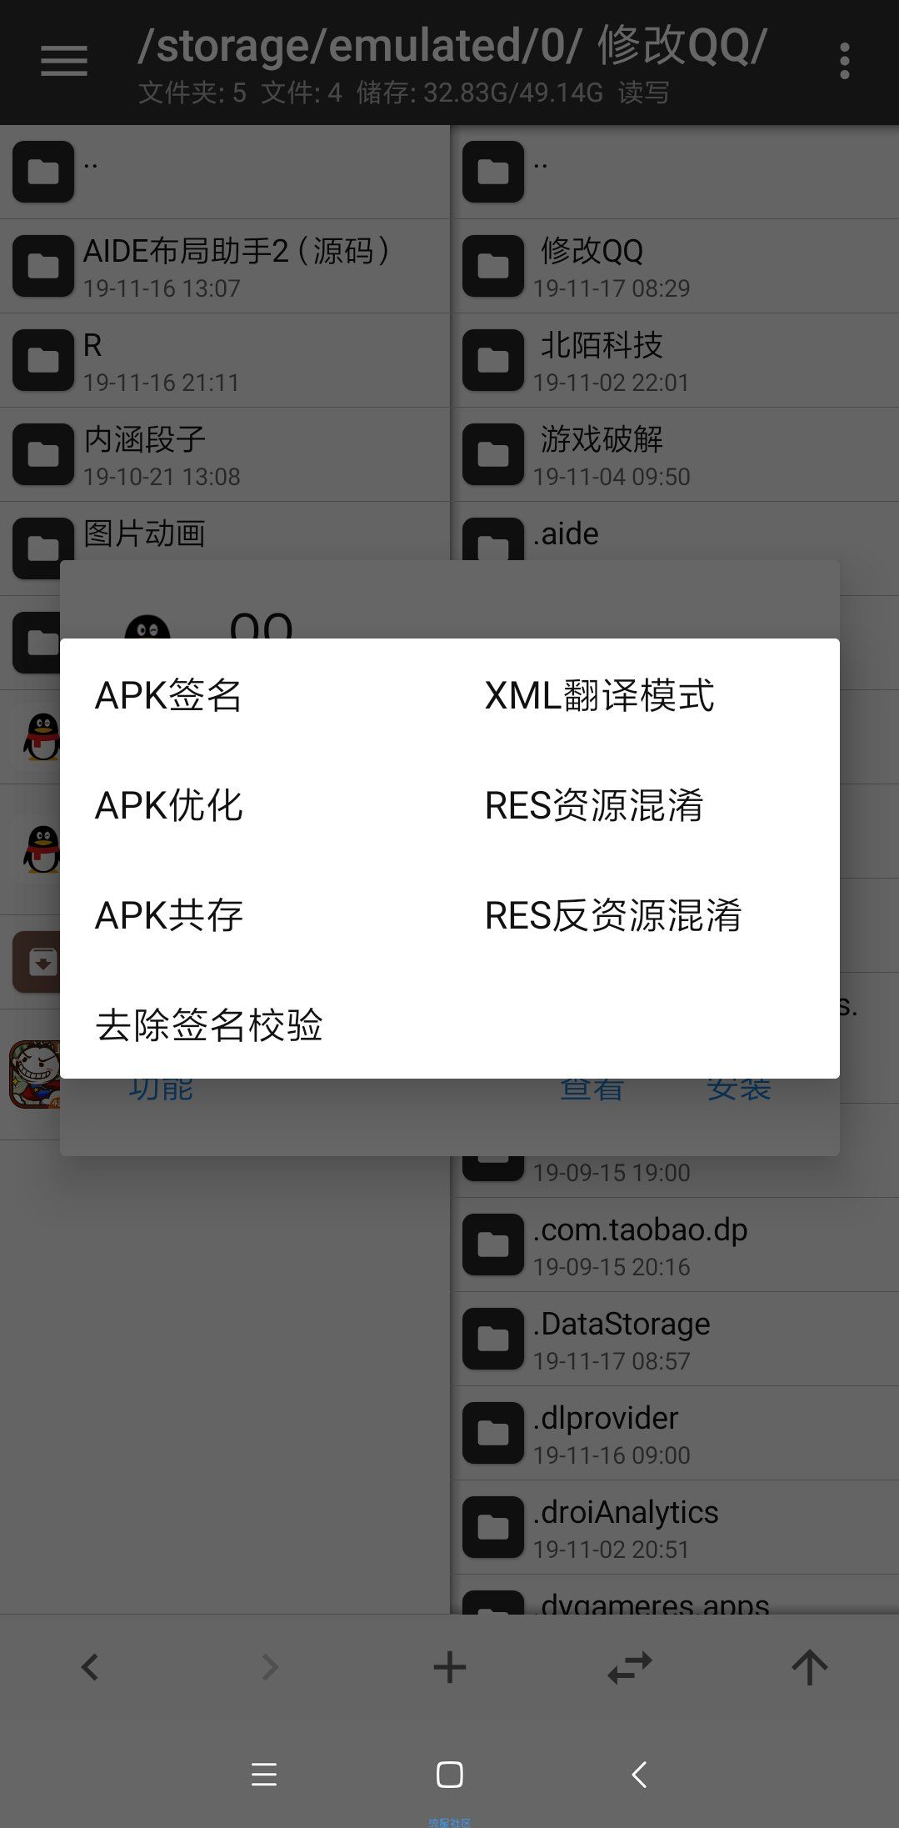The image size is (899, 1828).
Task: Tap the Android recent apps button
Action: pos(263,1775)
